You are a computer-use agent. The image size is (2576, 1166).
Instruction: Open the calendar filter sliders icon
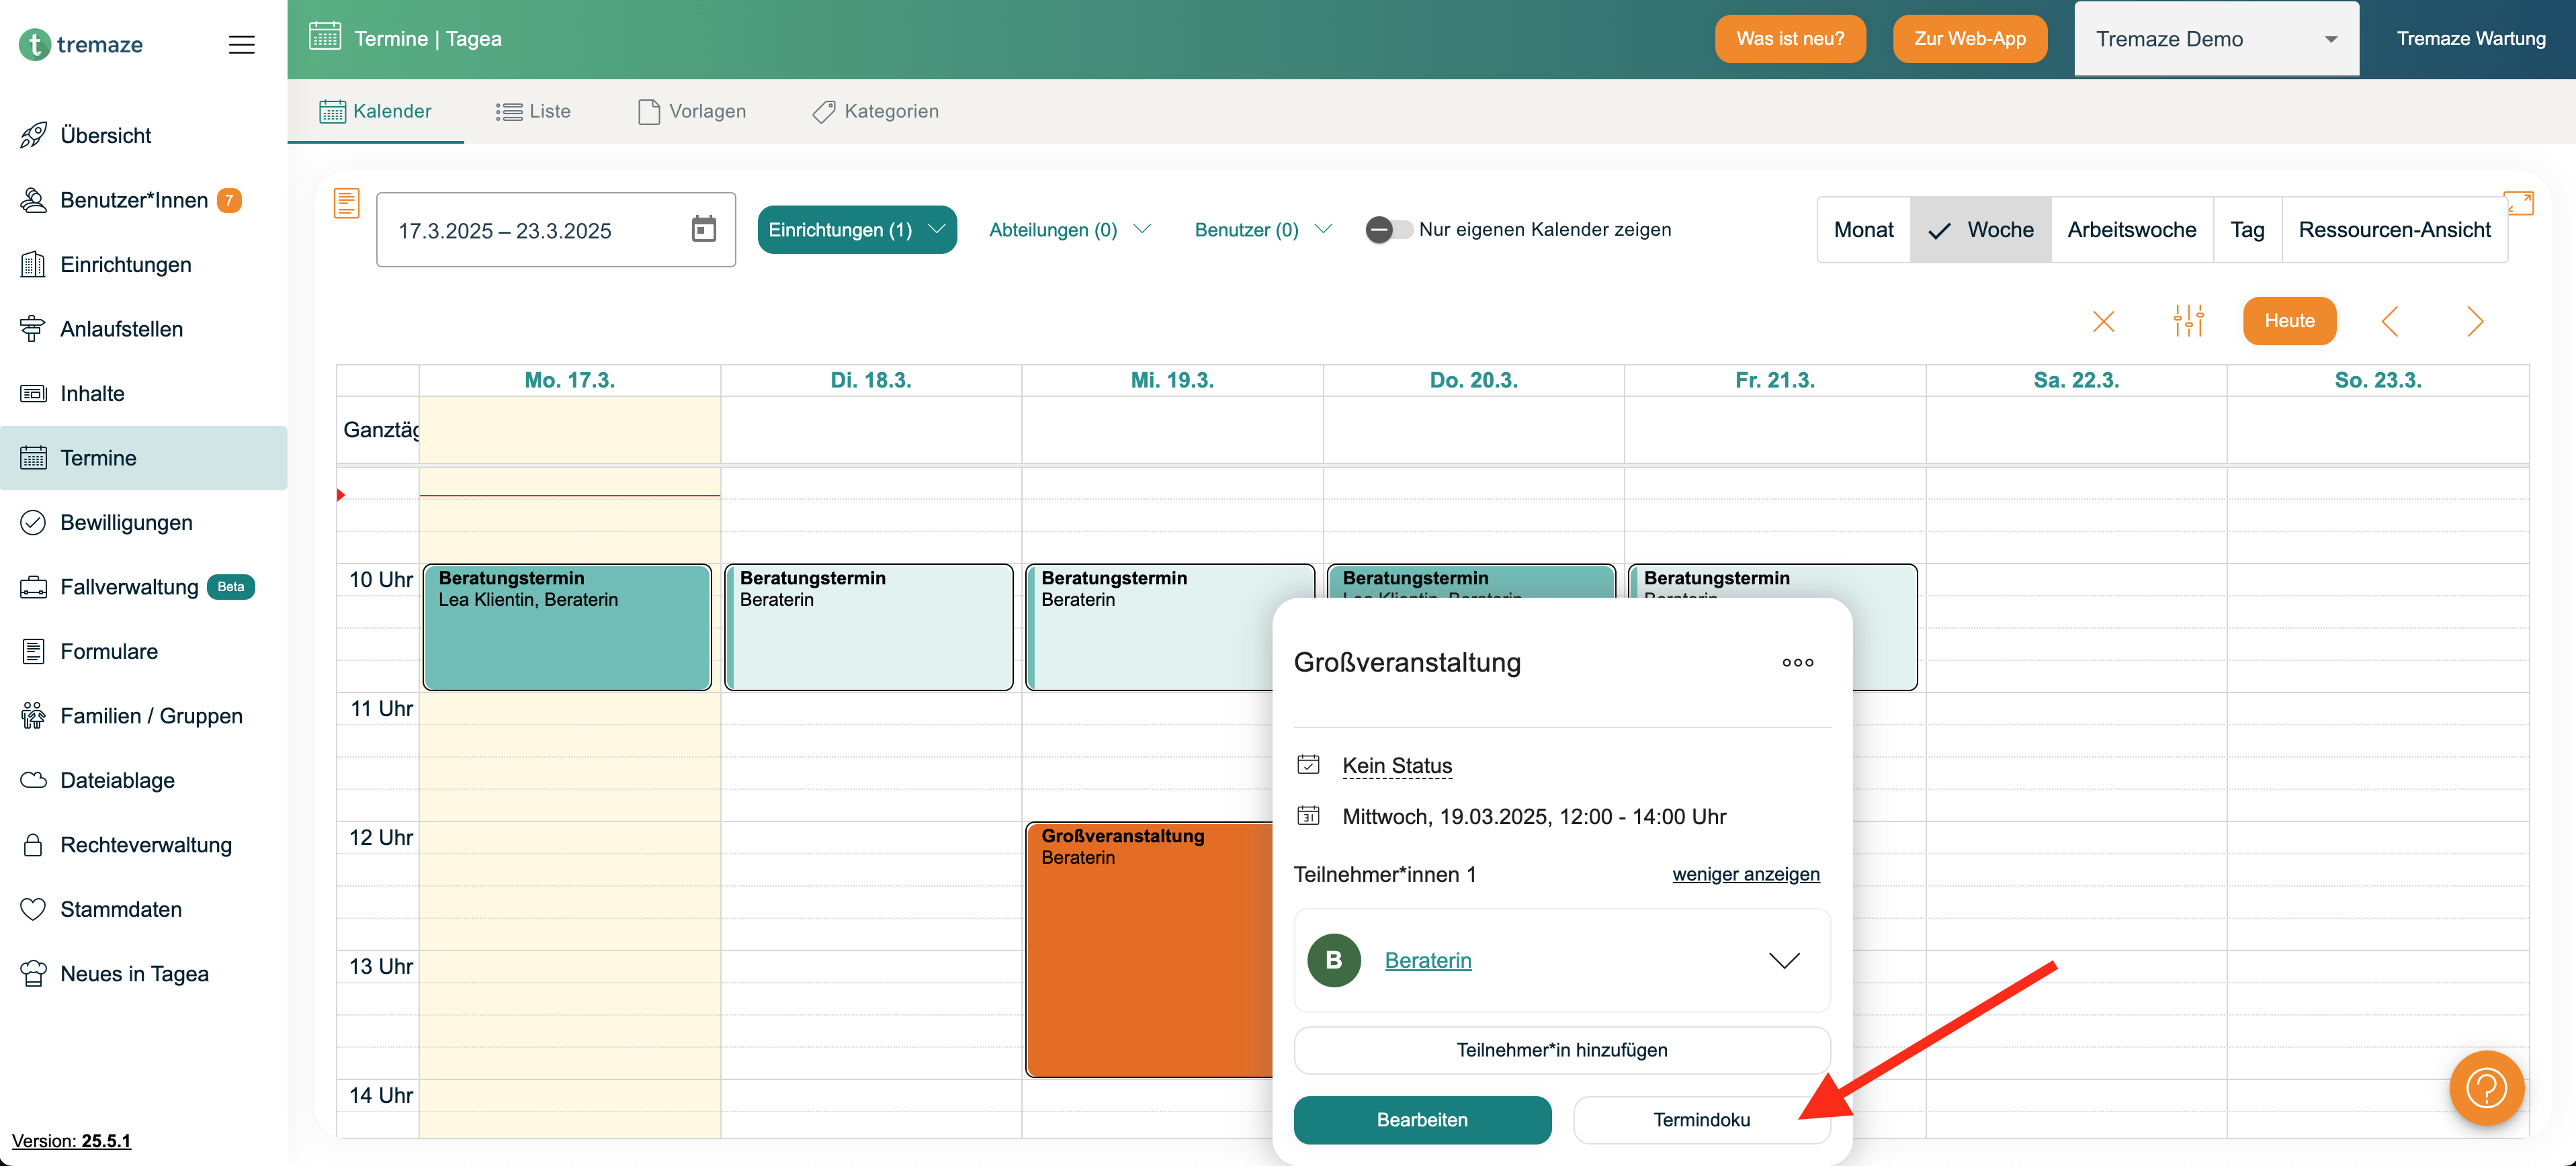tap(2188, 321)
